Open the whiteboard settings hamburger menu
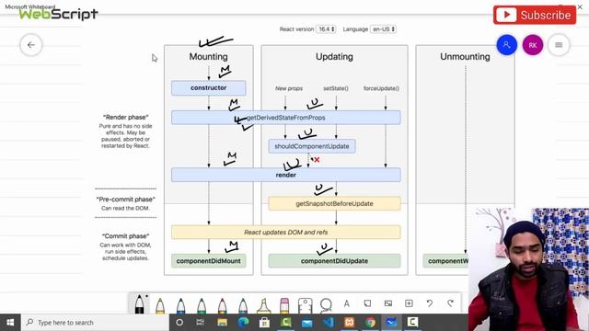 [x=559, y=45]
